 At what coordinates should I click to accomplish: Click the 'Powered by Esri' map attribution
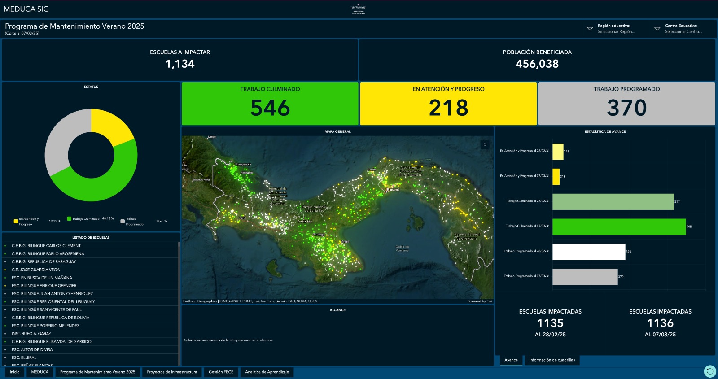pyautogui.click(x=480, y=301)
